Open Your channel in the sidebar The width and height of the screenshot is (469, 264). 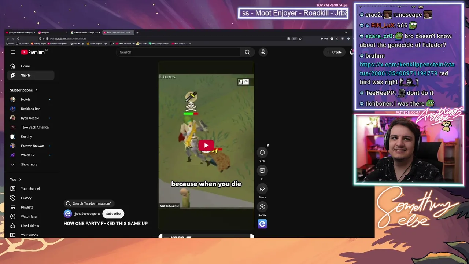pyautogui.click(x=31, y=189)
